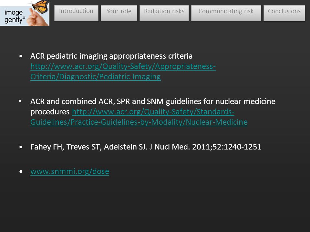Click the Fahey FH J Nucl Med citation

[x=146, y=147]
